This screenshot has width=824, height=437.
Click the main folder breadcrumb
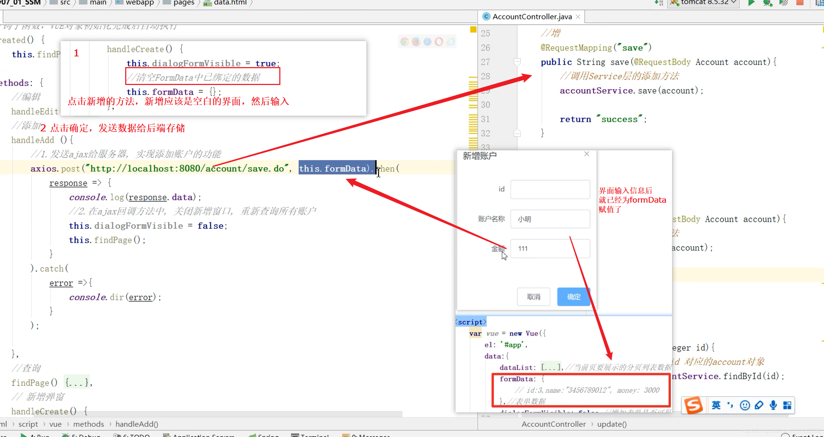coord(93,3)
